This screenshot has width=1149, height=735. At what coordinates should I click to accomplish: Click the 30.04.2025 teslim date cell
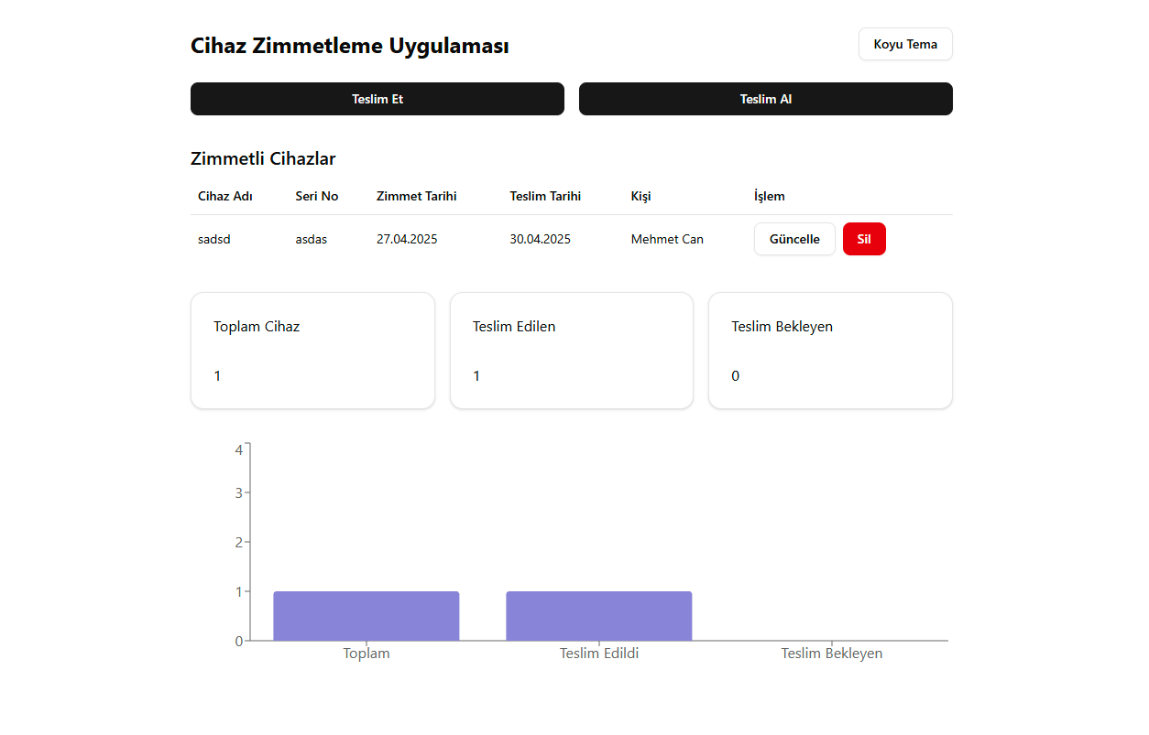tap(540, 239)
